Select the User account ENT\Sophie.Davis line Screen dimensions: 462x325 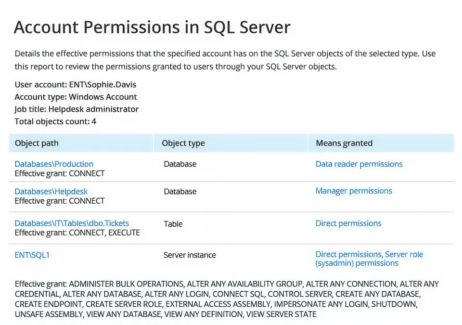76,85
